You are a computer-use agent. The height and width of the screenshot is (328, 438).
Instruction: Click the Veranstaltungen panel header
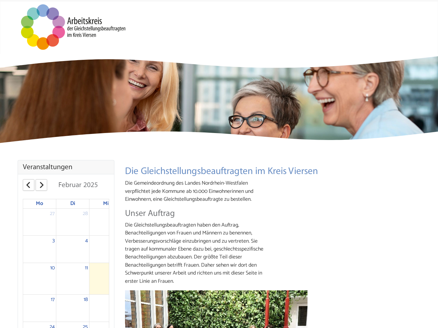66,167
